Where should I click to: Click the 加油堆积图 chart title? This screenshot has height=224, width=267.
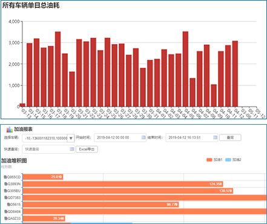(14, 160)
